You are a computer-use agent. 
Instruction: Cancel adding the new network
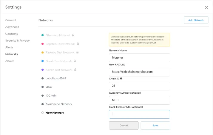(x=124, y=125)
